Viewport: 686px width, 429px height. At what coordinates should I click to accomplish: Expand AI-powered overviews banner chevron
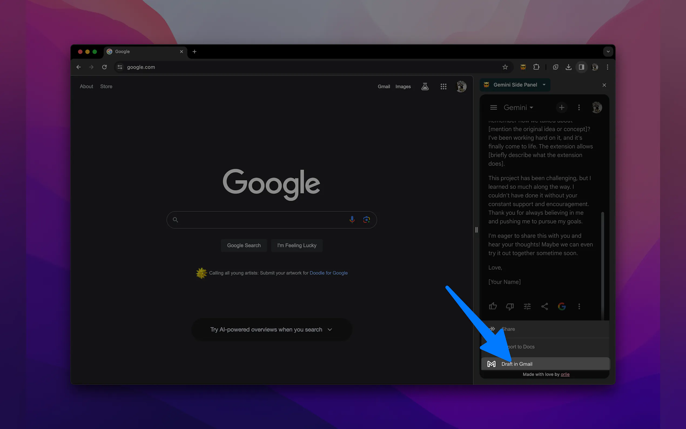click(x=329, y=329)
